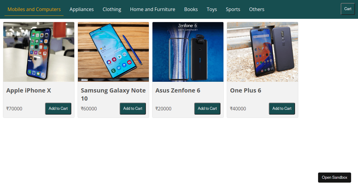The image size is (358, 188).
Task: Open the Mobiles and Computers tab
Action: pos(34,9)
